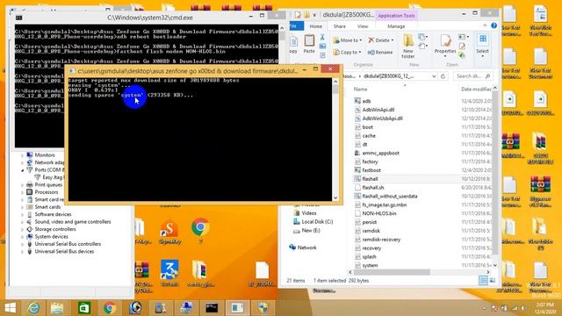Open the View ribbon tab
The image size is (562, 316).
(x=363, y=26)
